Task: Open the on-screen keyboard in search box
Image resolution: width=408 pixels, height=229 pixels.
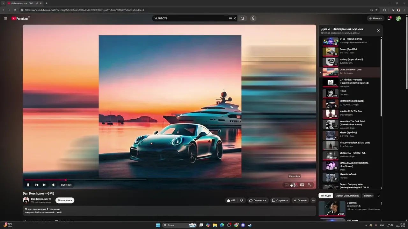Action: pos(230,18)
